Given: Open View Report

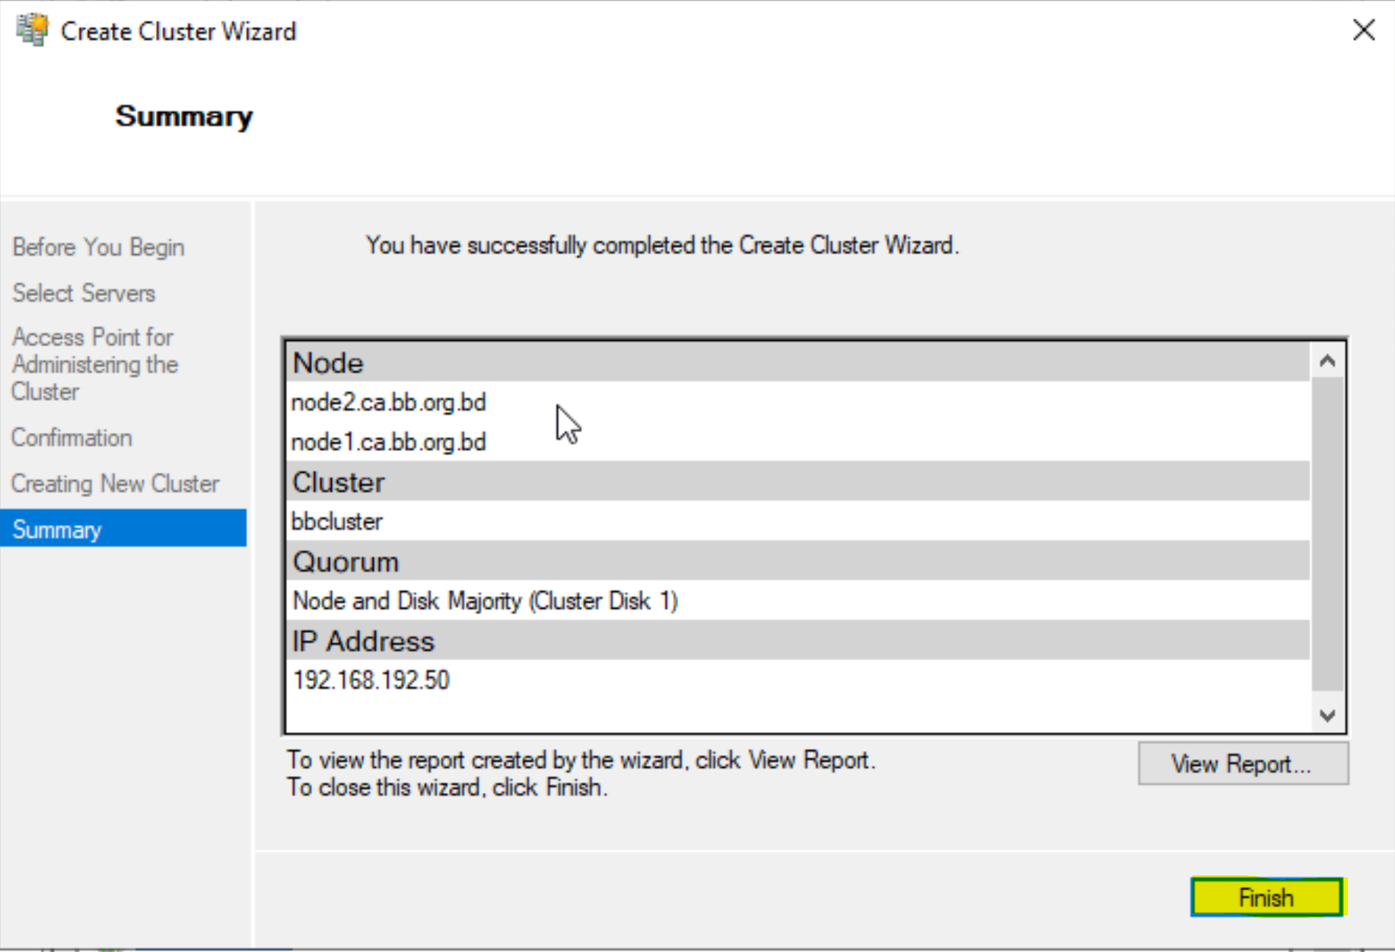Looking at the screenshot, I should [x=1243, y=763].
